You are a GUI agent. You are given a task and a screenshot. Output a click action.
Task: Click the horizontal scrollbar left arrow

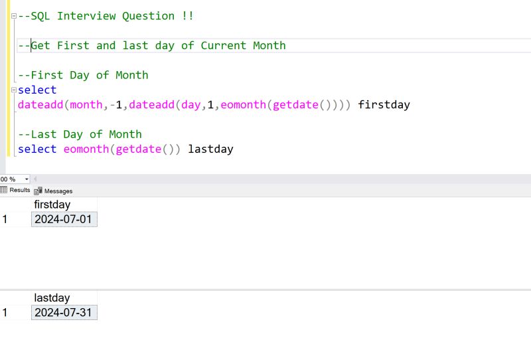click(x=35, y=179)
